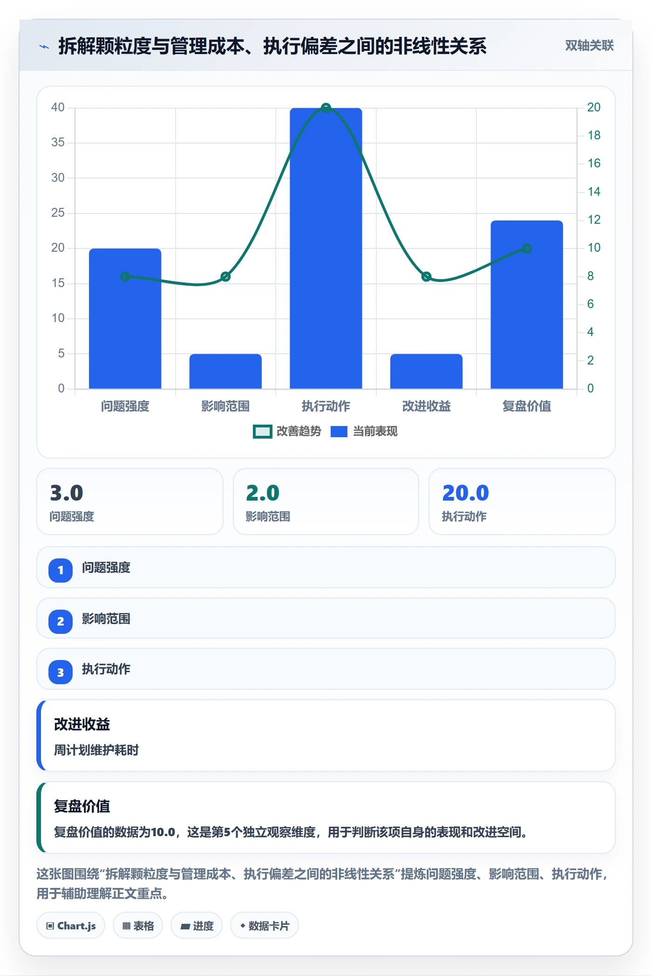Click the 进度 tag
This screenshot has width=652, height=976.
197,926
